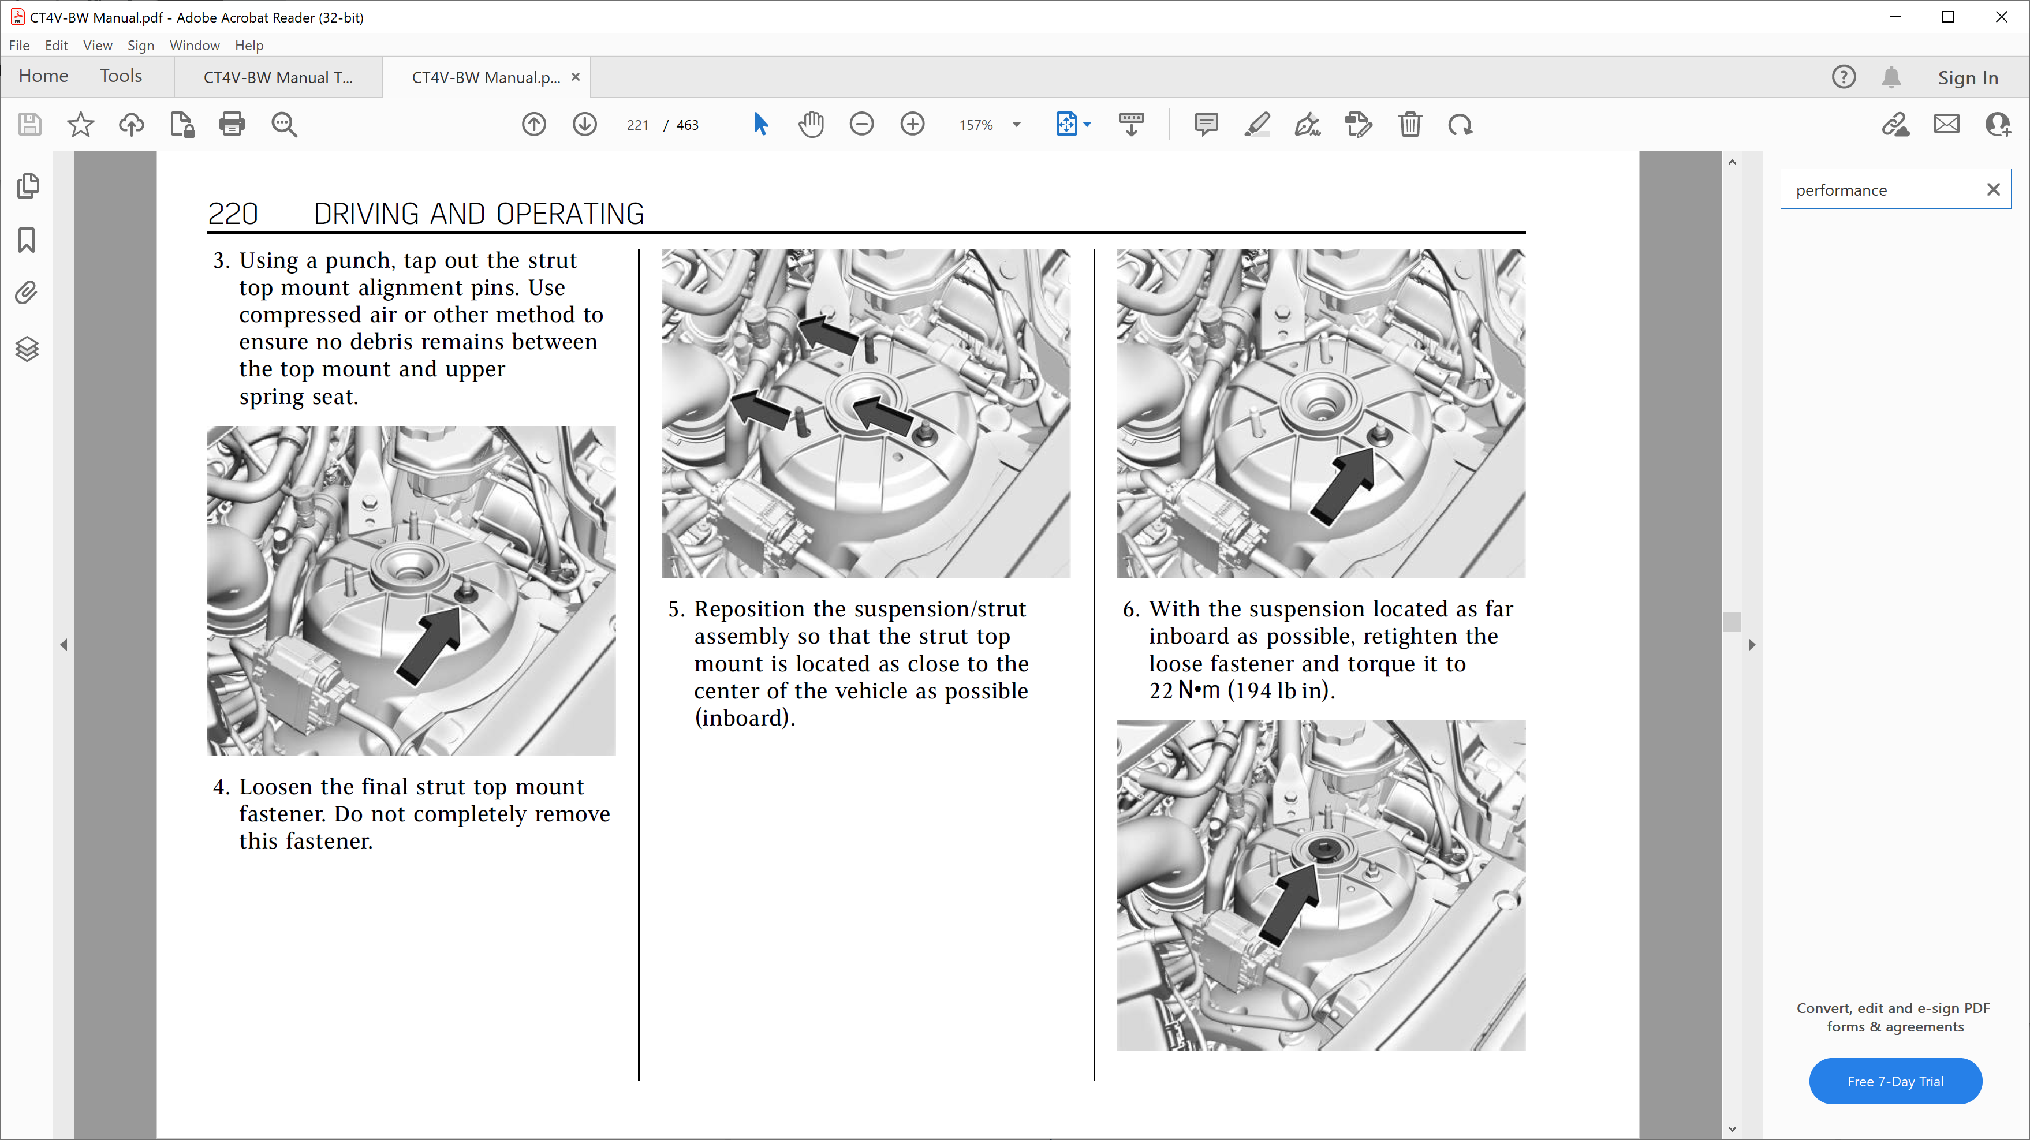Switch to CT4V-BW Manual T... tab

pyautogui.click(x=278, y=77)
